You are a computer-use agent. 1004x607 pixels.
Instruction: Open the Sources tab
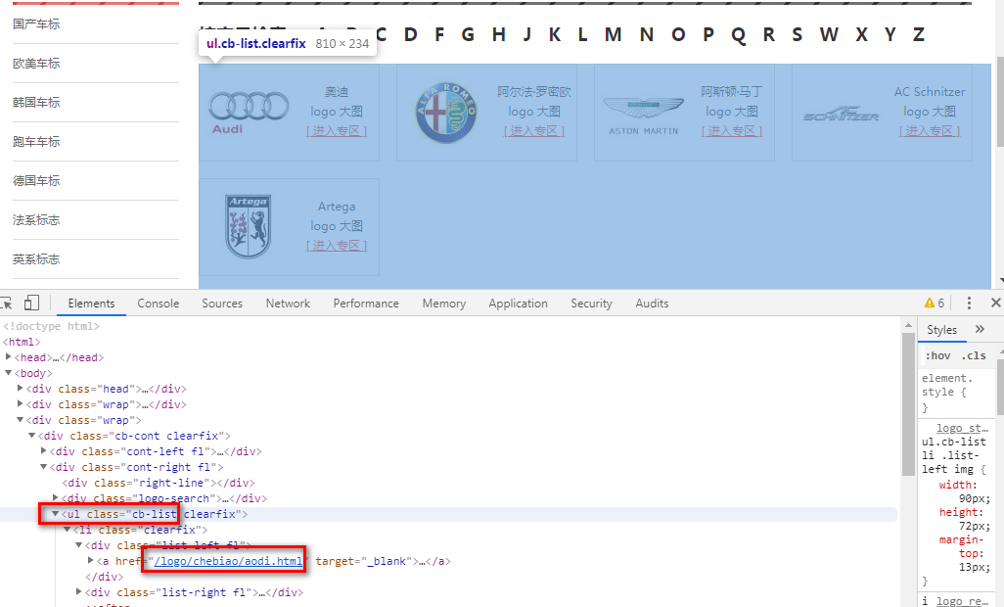222,303
